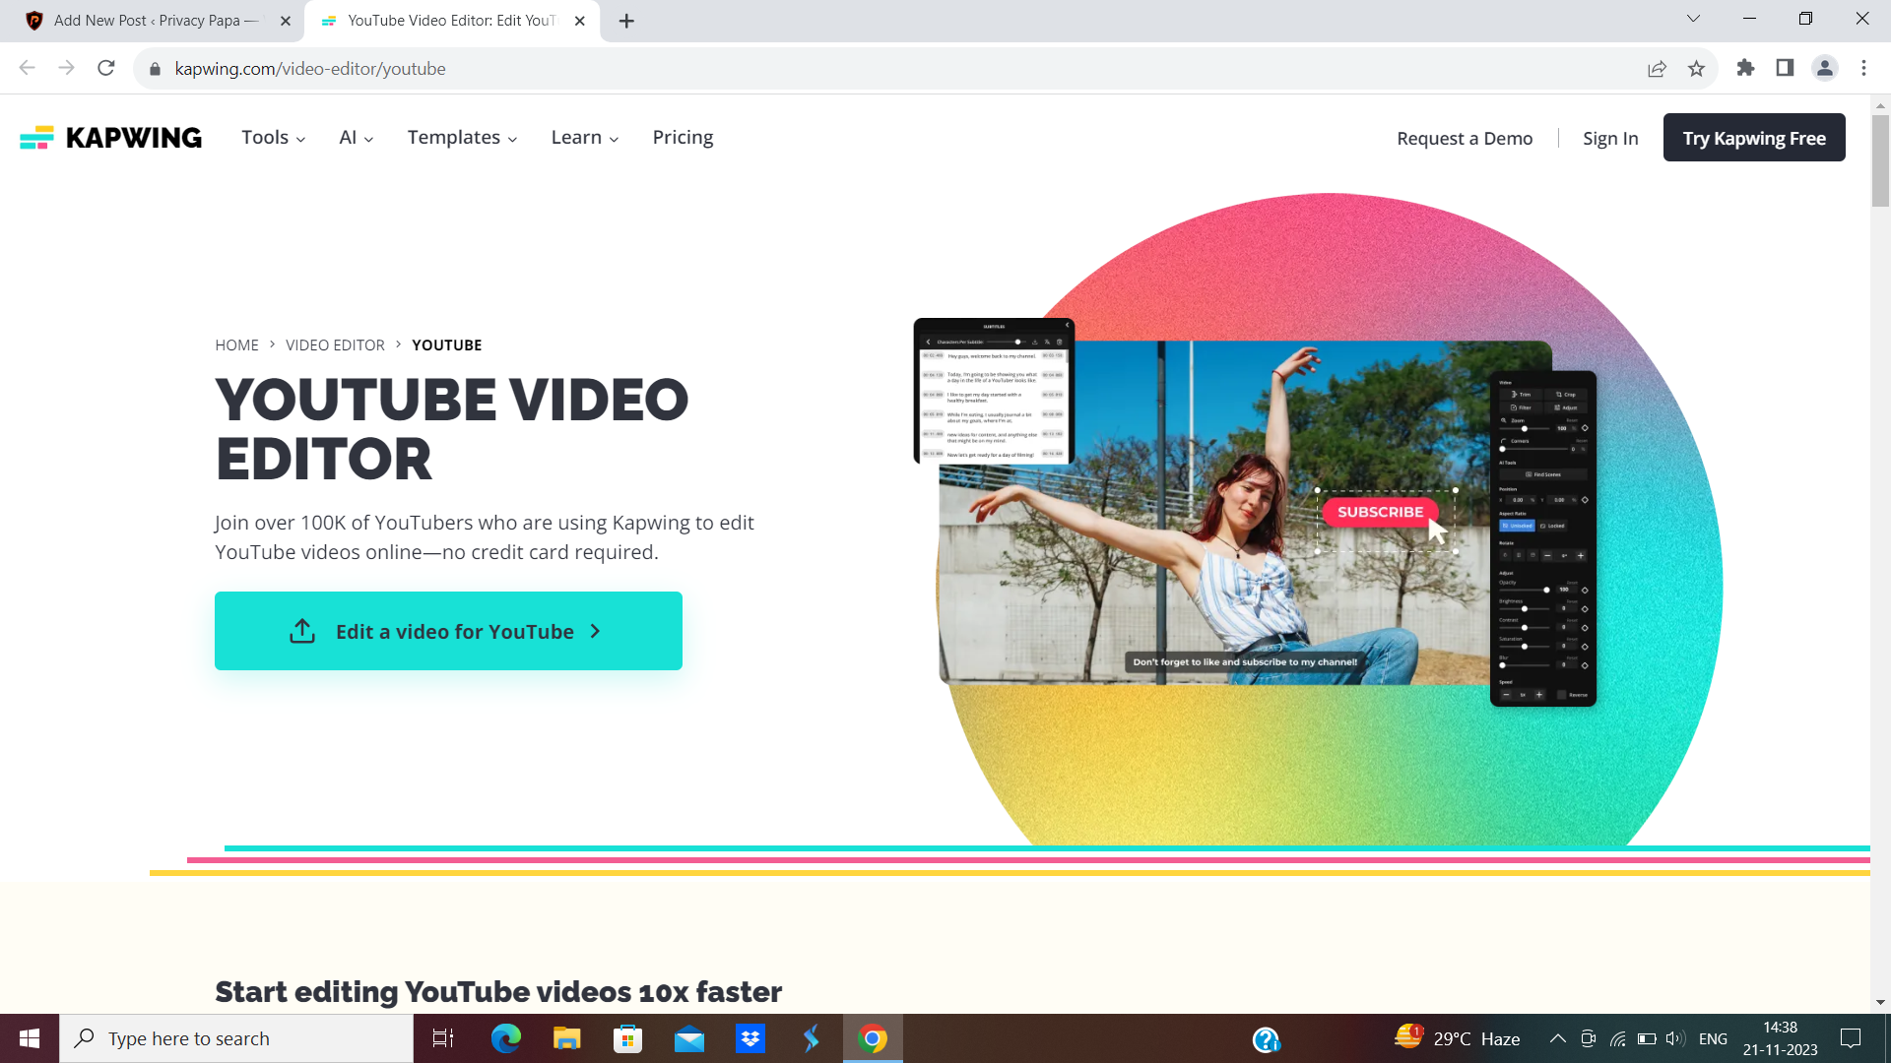1891x1063 pixels.
Task: Open the Mail app from taskbar
Action: coord(689,1038)
